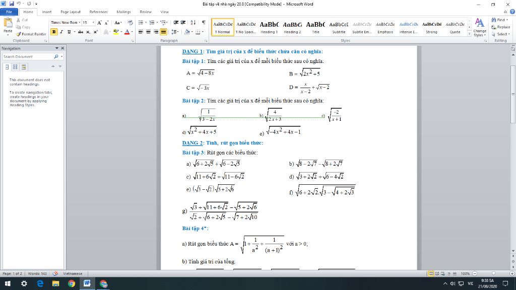Switch to Web Layout view
Image resolution: width=516 pixels, height=290 pixels.
pyautogui.click(x=443, y=273)
